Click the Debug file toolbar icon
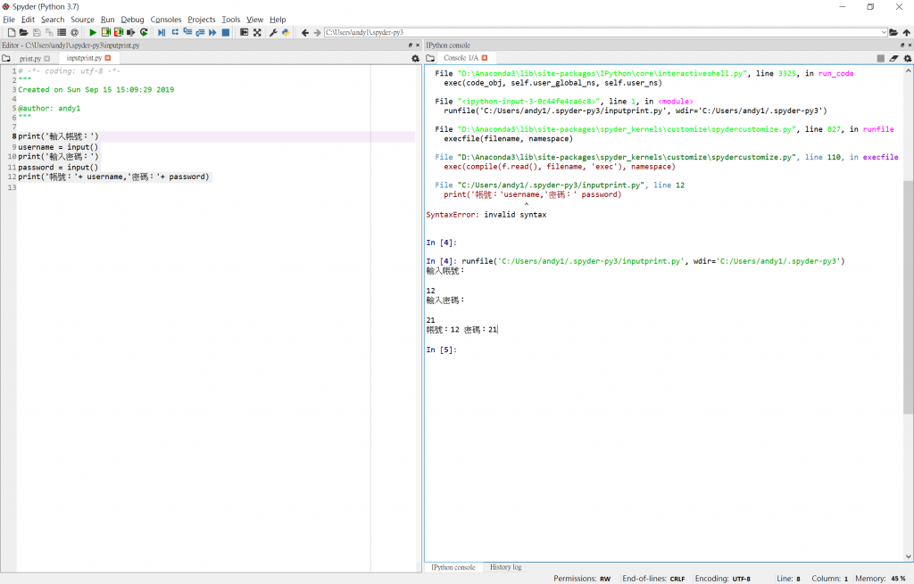The height and width of the screenshot is (584, 914). (162, 32)
